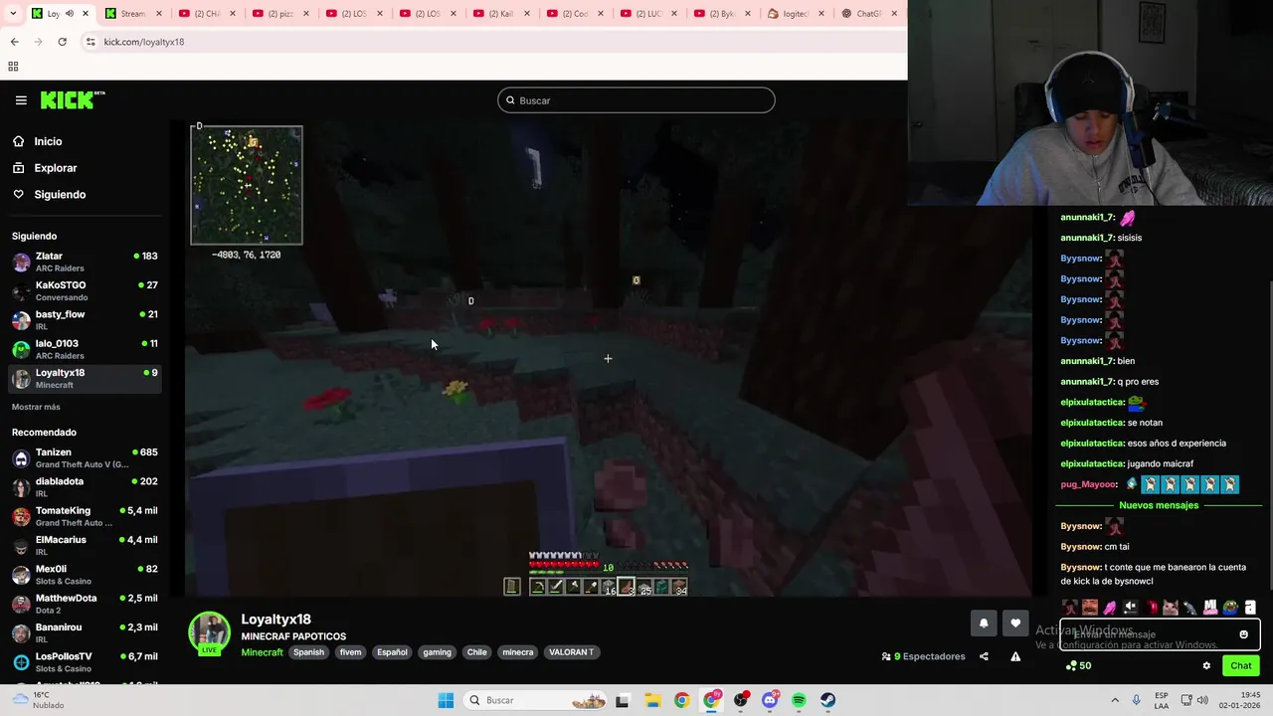The width and height of the screenshot is (1273, 716).
Task: Click the gaming tag
Action: pyautogui.click(x=437, y=652)
